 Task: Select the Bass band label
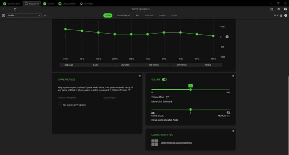coord(95,65)
